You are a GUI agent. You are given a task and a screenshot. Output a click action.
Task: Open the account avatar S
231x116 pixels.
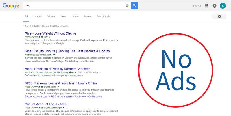pos(223,6)
